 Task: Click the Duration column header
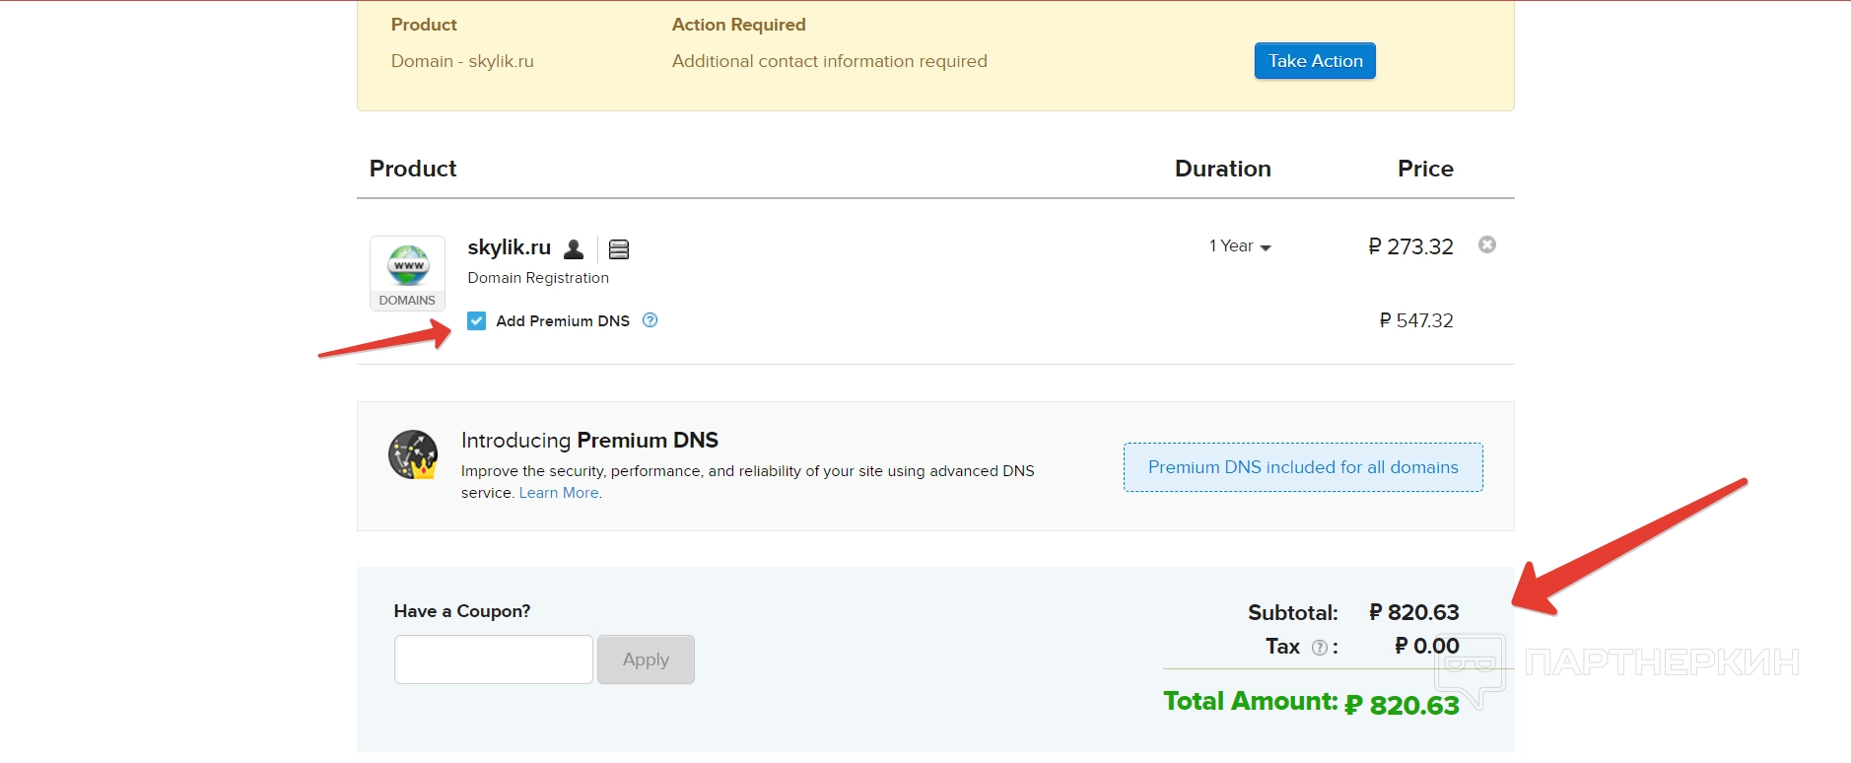[1222, 169]
